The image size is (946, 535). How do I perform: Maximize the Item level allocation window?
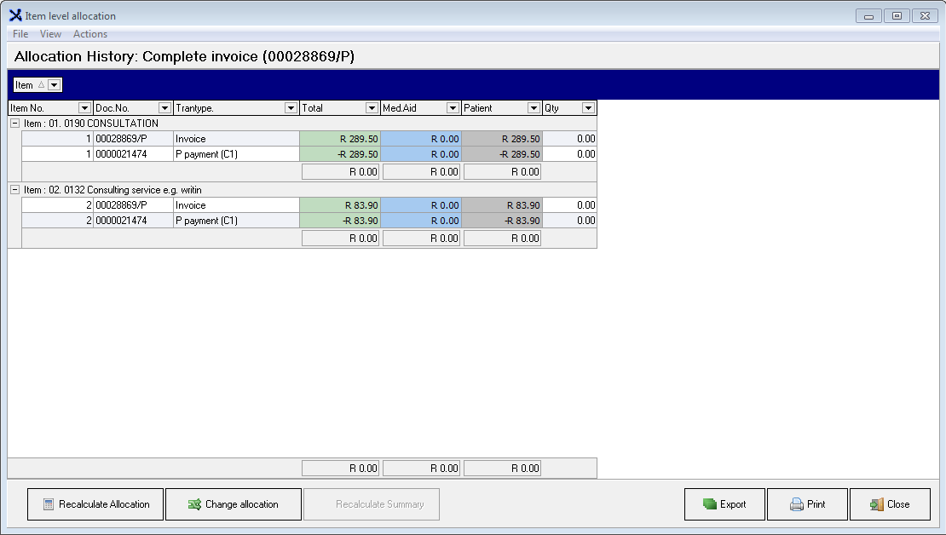point(896,15)
